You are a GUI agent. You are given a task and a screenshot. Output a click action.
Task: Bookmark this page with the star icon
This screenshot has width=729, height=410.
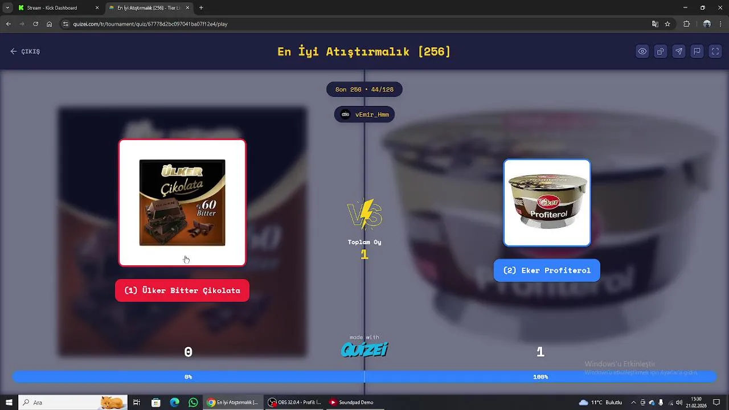point(667,24)
